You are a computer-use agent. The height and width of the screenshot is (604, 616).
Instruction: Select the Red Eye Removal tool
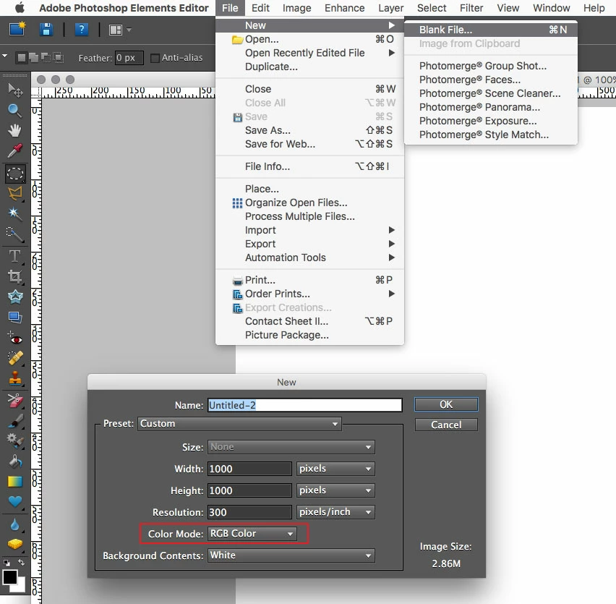click(x=15, y=338)
